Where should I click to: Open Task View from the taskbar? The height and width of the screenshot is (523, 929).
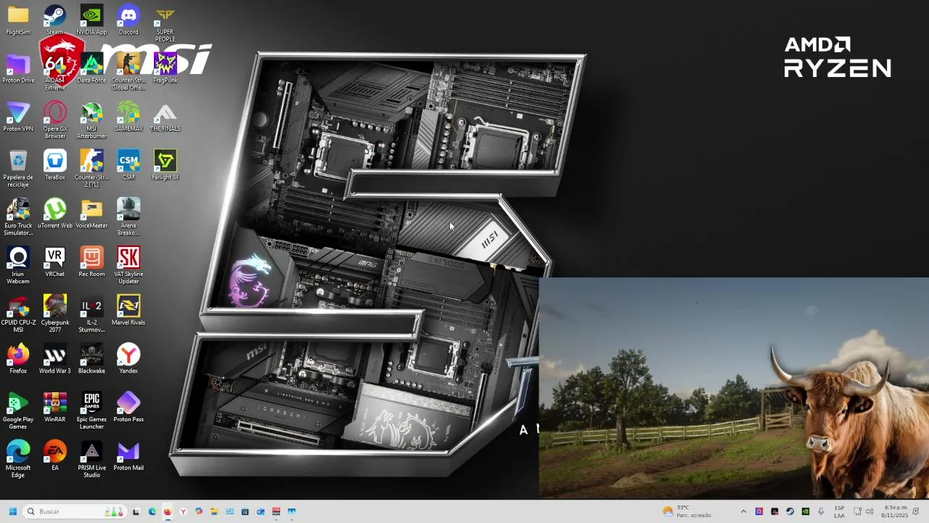tap(136, 511)
